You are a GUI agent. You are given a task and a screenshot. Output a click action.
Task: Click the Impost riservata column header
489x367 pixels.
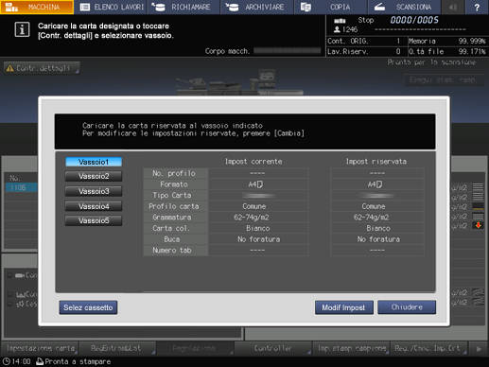pos(376,162)
